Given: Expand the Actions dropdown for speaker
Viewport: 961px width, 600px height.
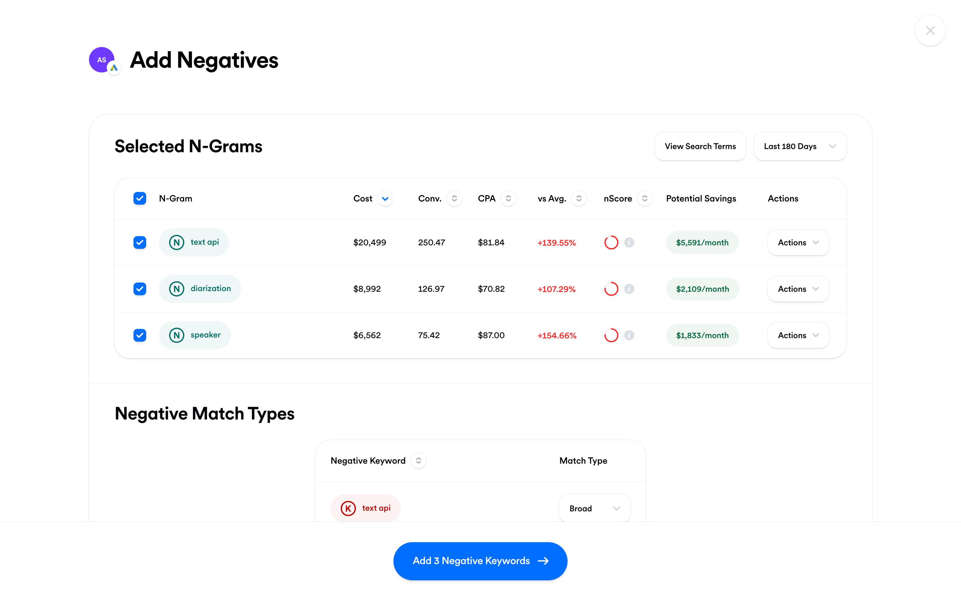Looking at the screenshot, I should coord(798,335).
